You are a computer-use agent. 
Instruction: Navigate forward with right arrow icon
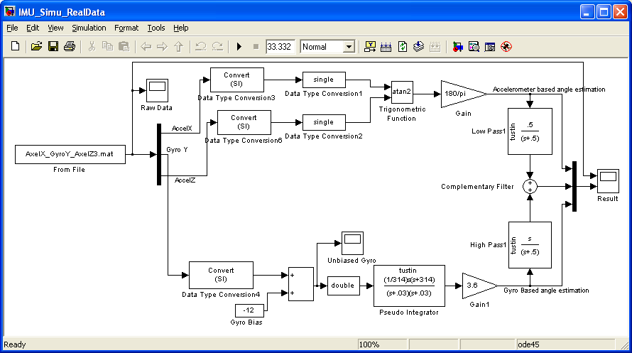[162, 47]
